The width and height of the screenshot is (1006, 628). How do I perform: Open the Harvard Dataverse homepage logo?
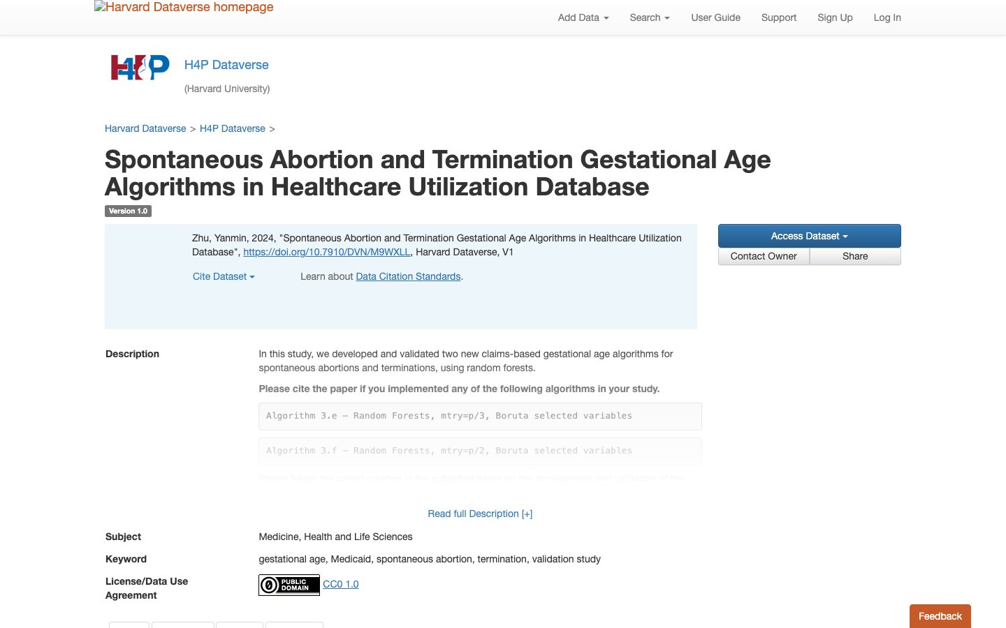click(184, 7)
